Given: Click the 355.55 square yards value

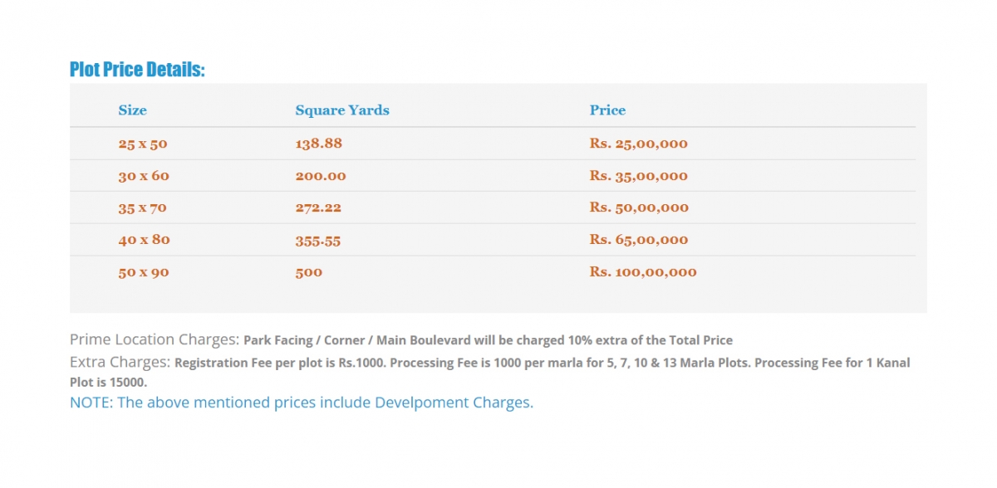Looking at the screenshot, I should pos(318,240).
